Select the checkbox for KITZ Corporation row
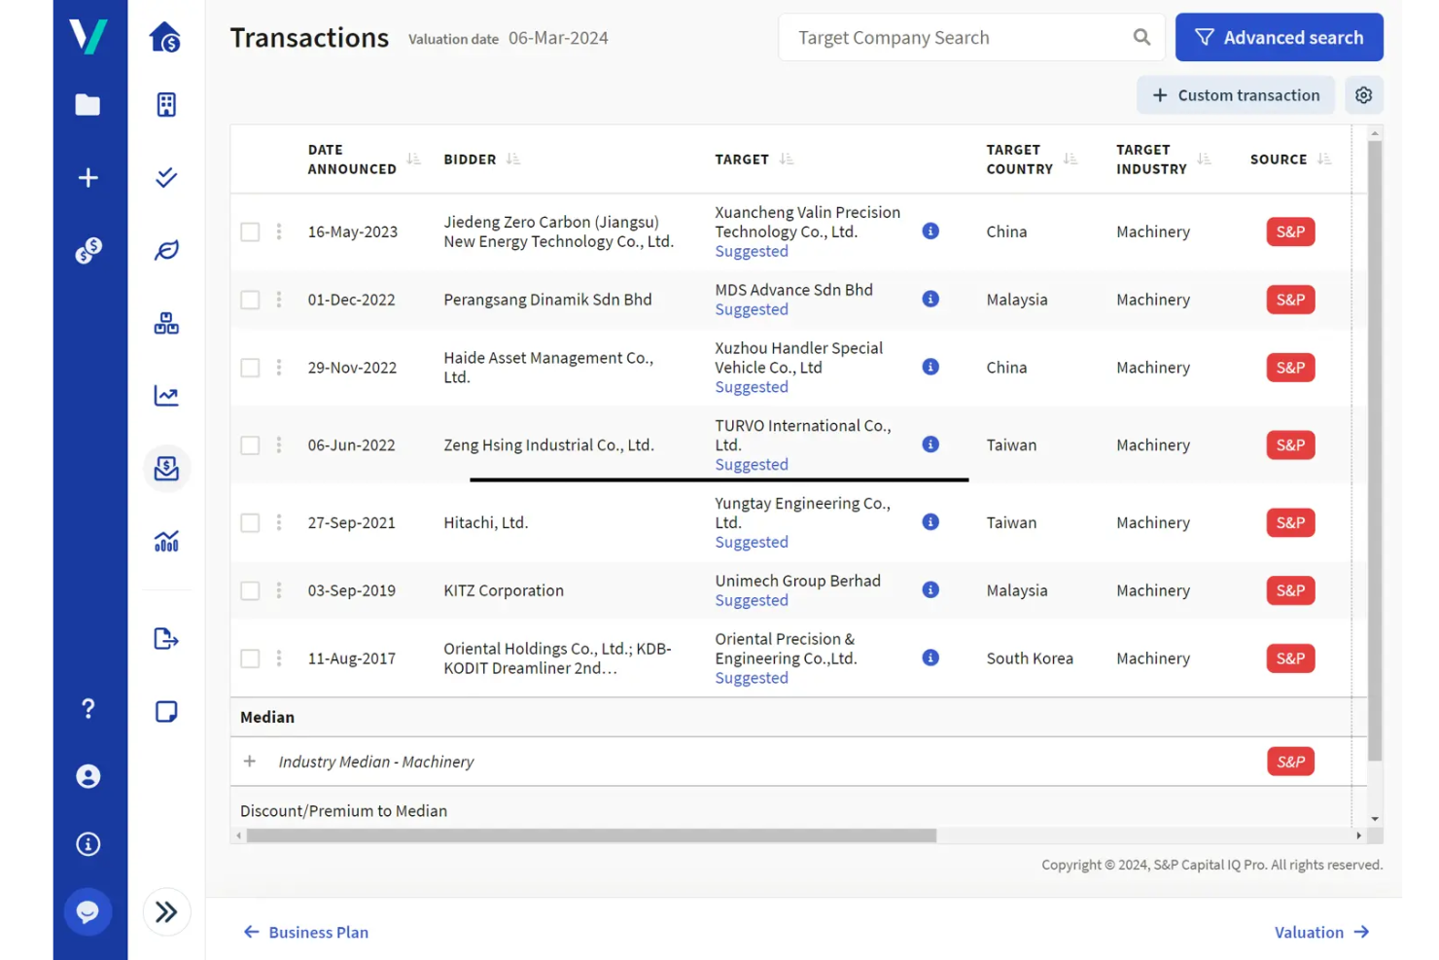1439x960 pixels. [x=250, y=590]
